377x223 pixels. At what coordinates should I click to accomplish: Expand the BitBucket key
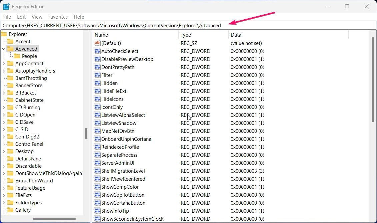(x=4, y=93)
